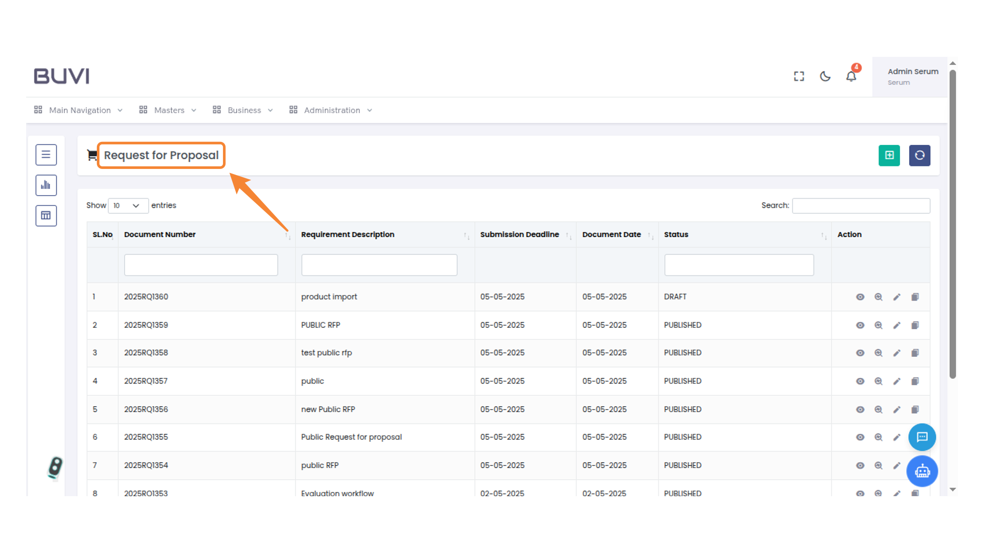Open the Business menu
Viewport: 984px width, 553px height.
243,110
